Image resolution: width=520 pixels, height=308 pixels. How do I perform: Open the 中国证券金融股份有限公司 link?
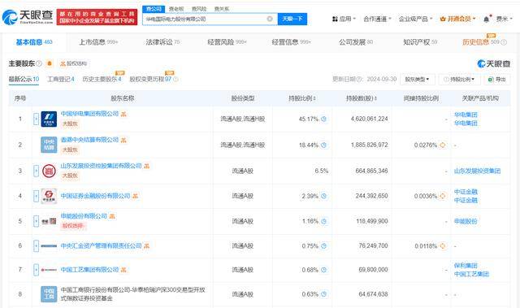pos(96,196)
